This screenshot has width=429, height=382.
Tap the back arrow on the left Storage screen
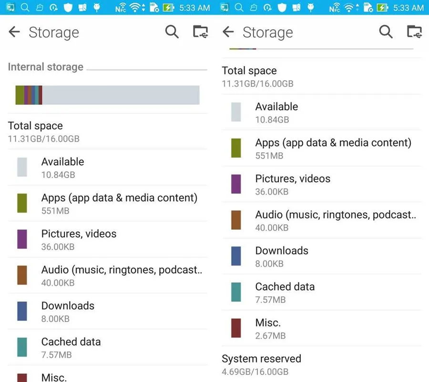[x=14, y=32]
